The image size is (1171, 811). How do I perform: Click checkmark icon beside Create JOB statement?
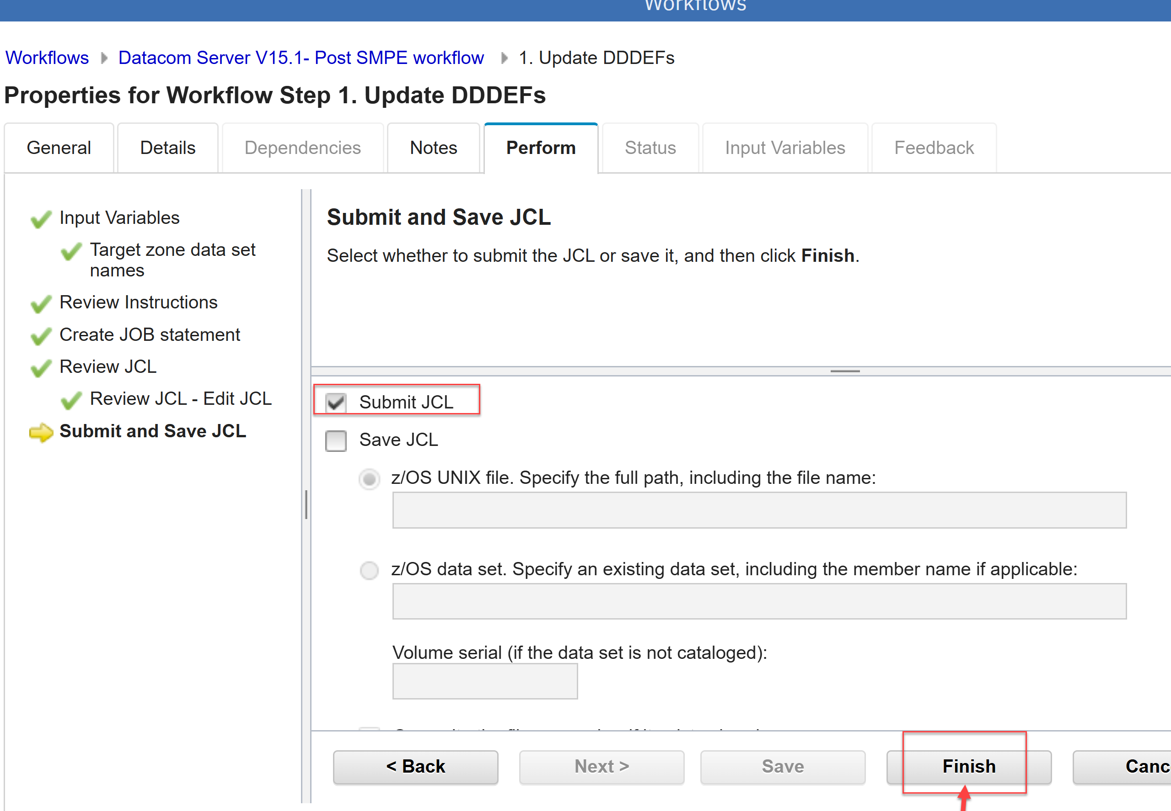pyautogui.click(x=41, y=336)
